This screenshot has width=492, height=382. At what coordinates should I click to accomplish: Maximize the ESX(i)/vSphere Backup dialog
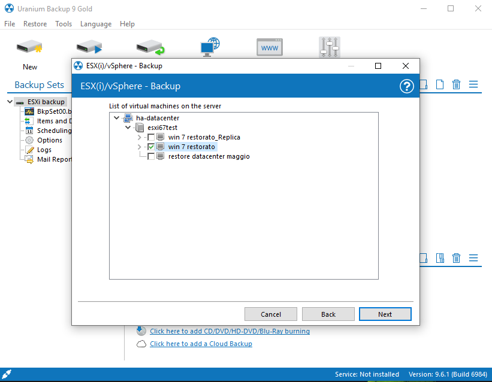[x=378, y=66]
